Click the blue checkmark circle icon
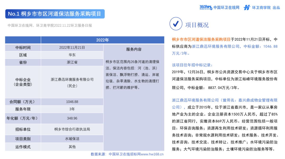285x159 pixels. pyautogui.click(x=176, y=24)
